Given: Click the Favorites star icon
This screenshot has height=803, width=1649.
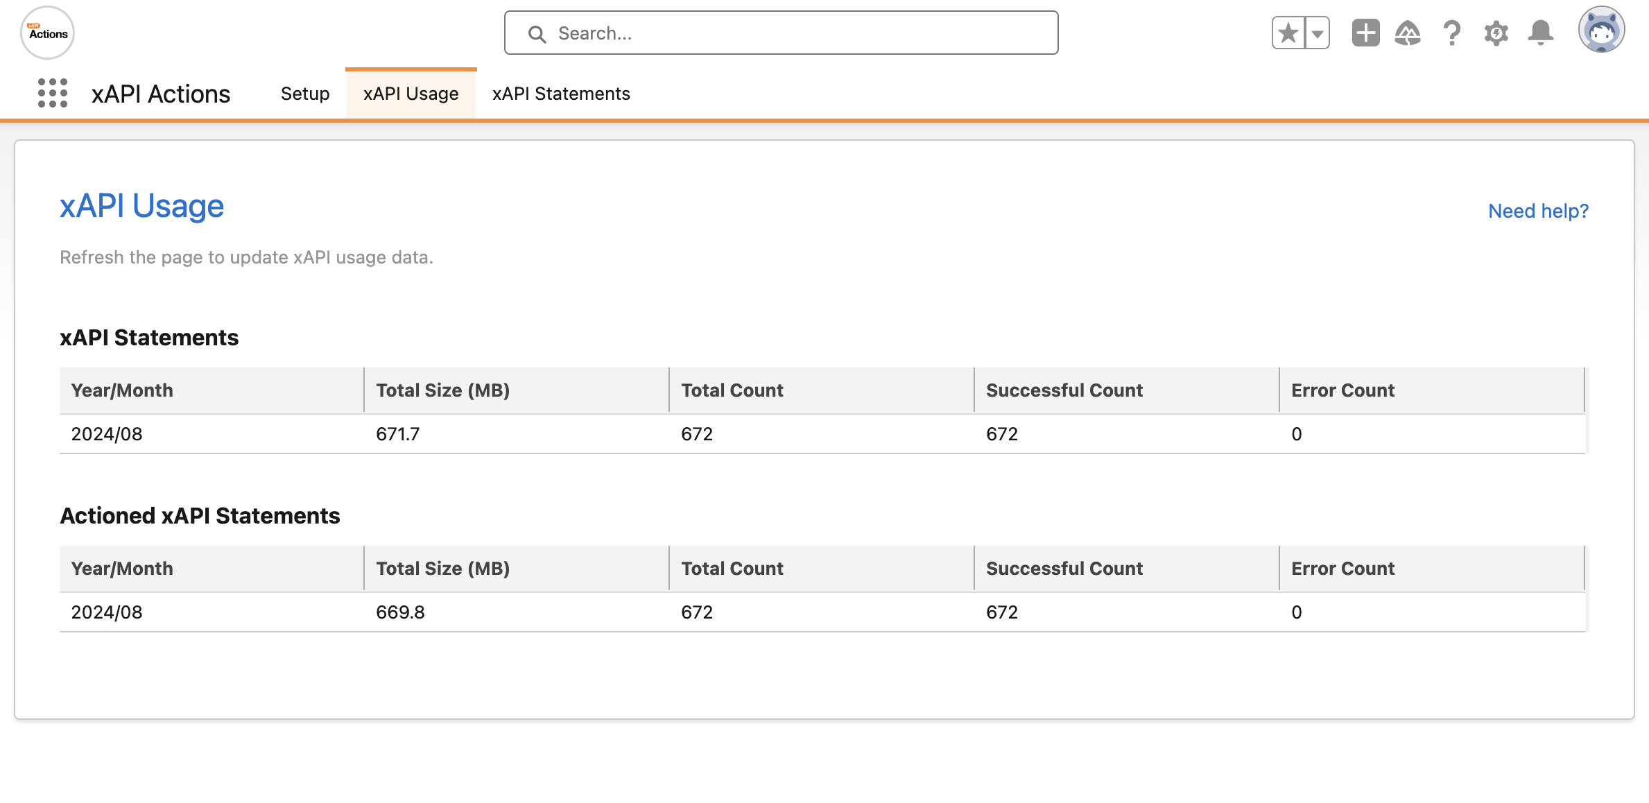Looking at the screenshot, I should 1288,33.
